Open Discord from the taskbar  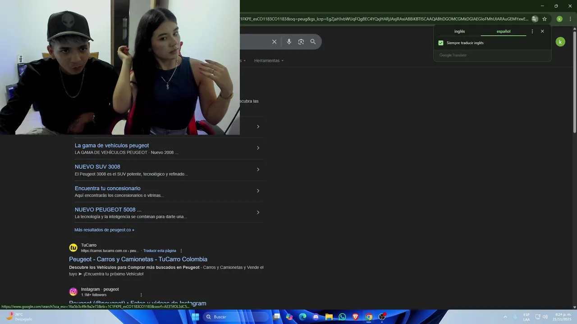pyautogui.click(x=316, y=317)
